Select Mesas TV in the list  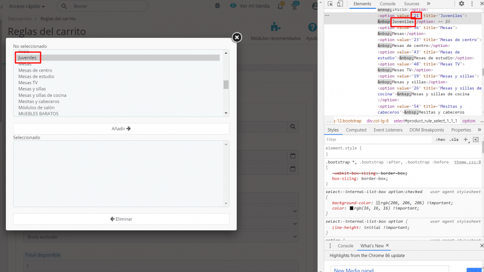click(x=28, y=83)
